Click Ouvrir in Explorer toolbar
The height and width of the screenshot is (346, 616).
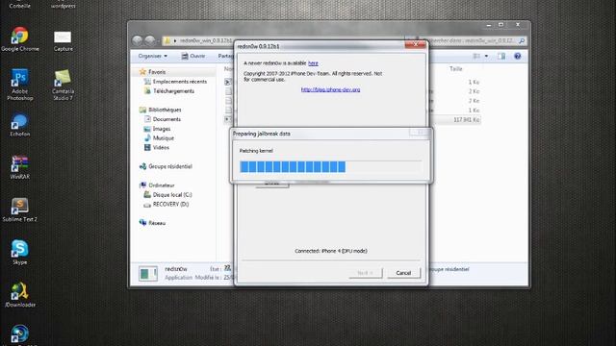(192, 56)
